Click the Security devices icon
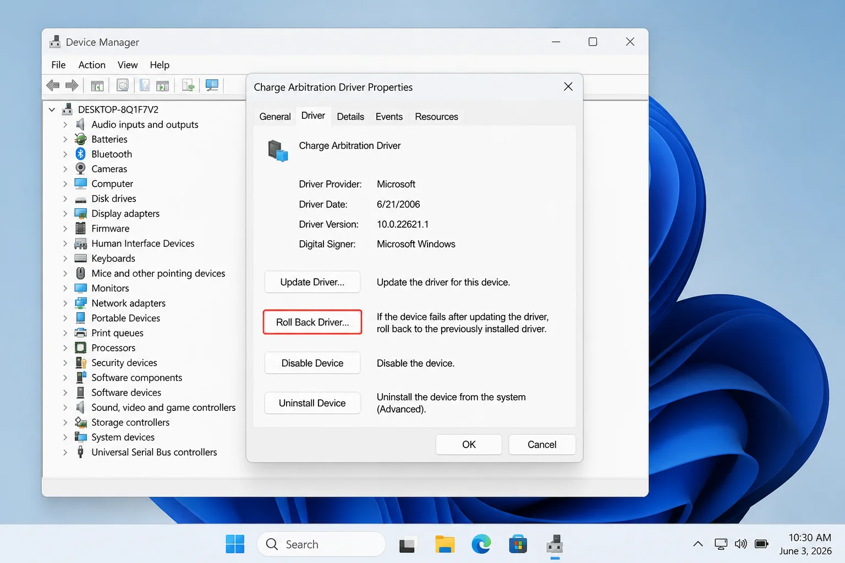This screenshot has width=845, height=563. click(81, 362)
